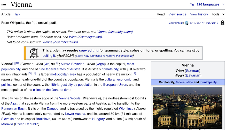226x130 pixels.
Task: Click the IPA [viːn] pronunciation link
Action: (47, 64)
